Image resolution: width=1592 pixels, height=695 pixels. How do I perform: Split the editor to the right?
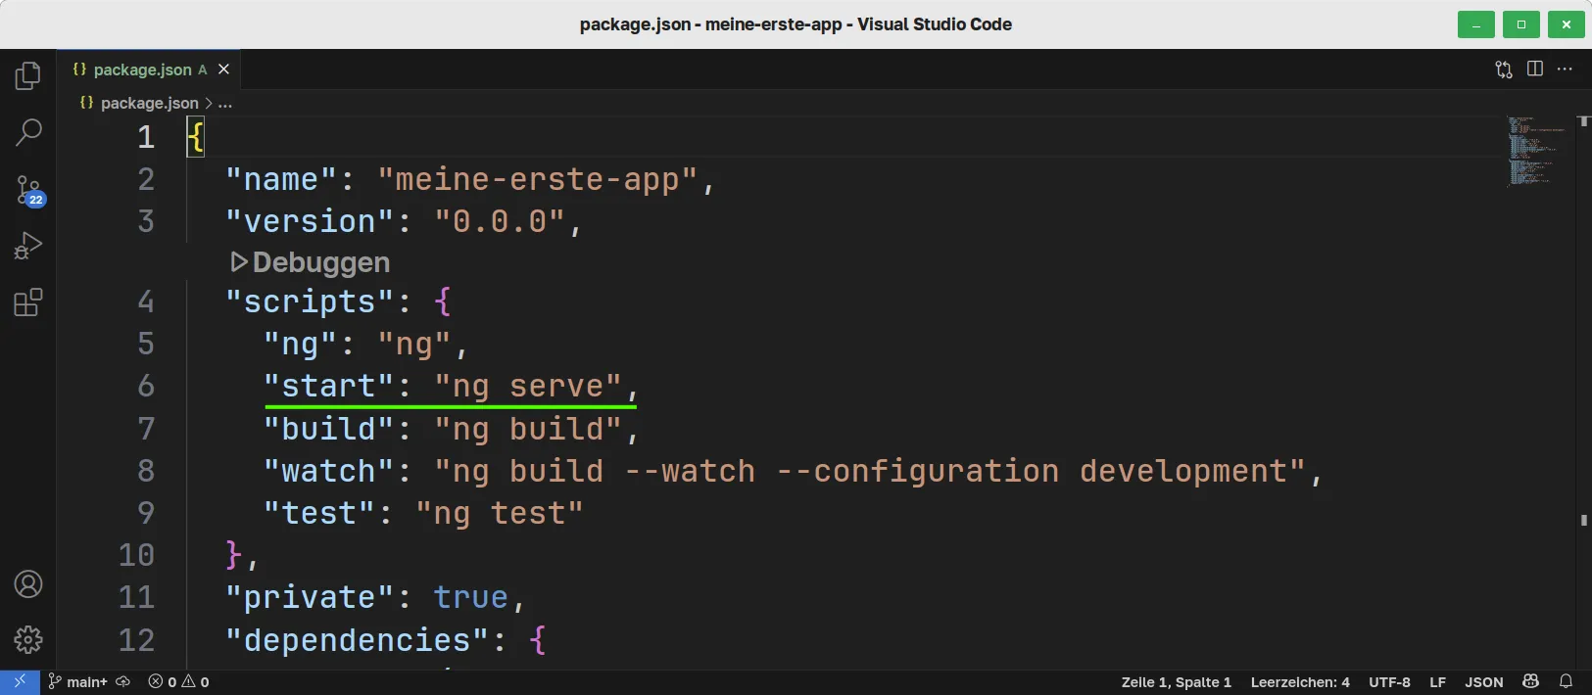(1535, 69)
